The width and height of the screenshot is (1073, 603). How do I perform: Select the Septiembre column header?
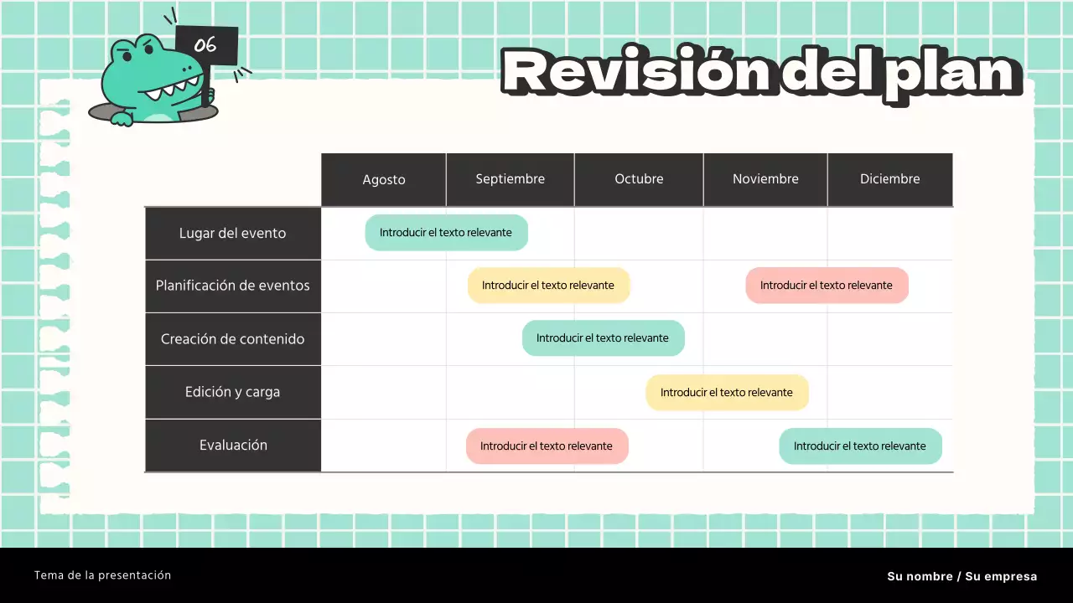tap(510, 179)
